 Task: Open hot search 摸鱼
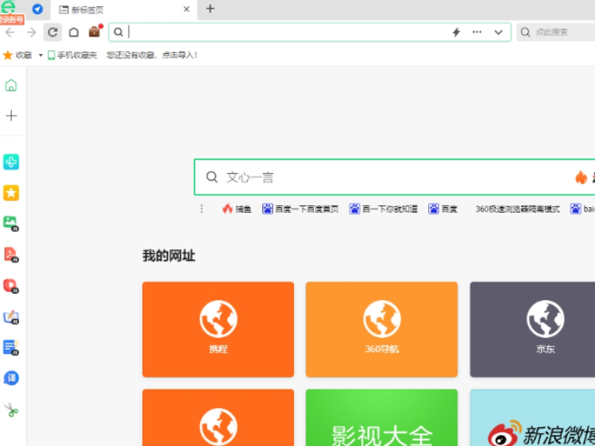pyautogui.click(x=237, y=209)
